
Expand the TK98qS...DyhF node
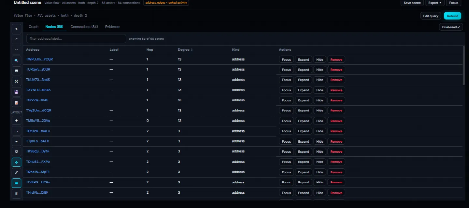tap(304, 151)
